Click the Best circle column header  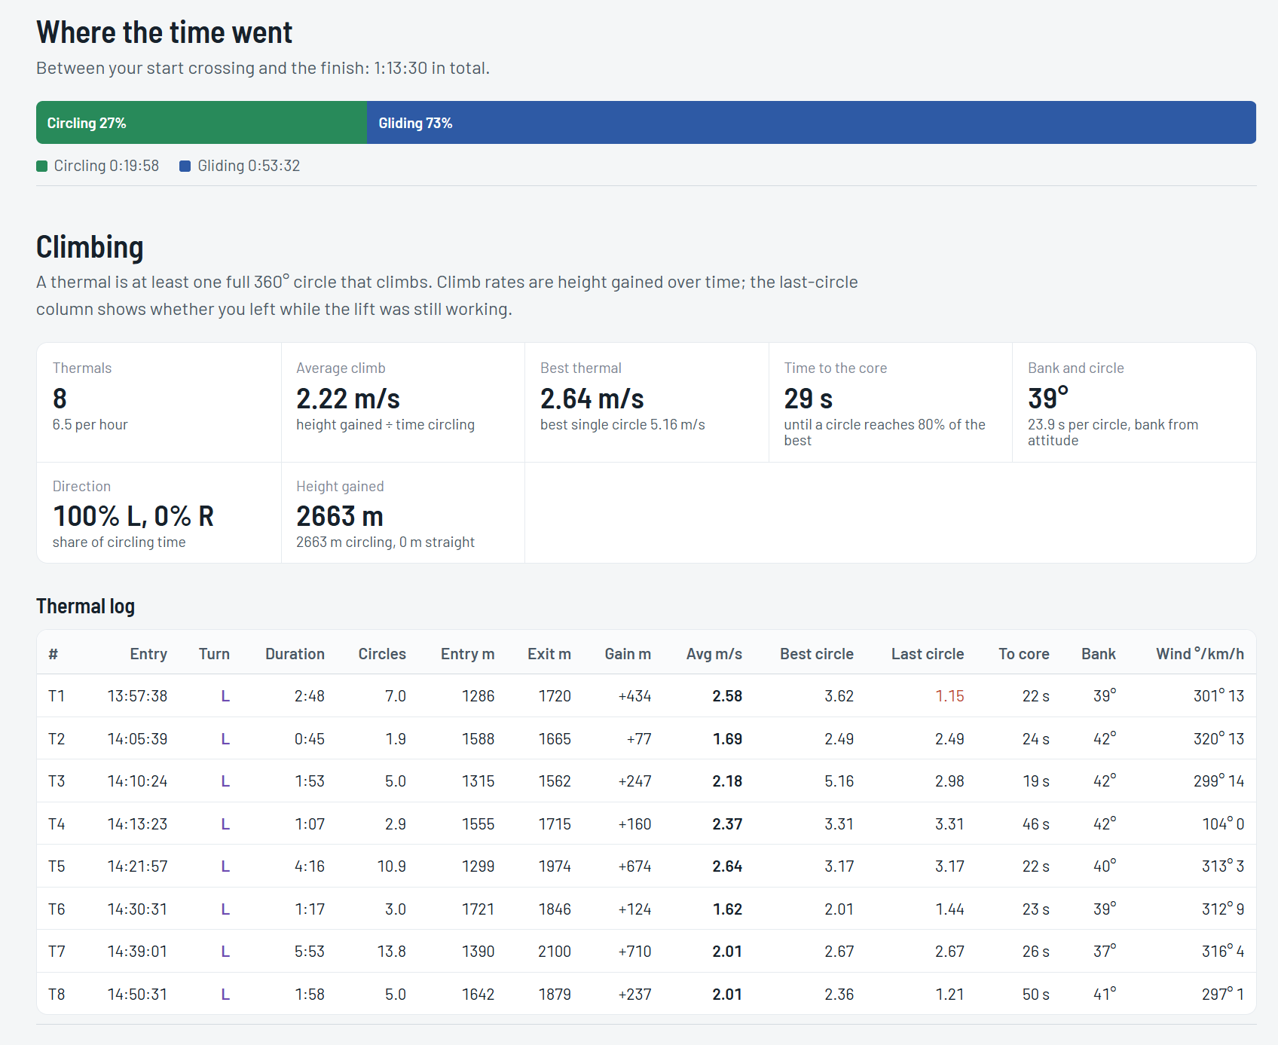click(817, 654)
